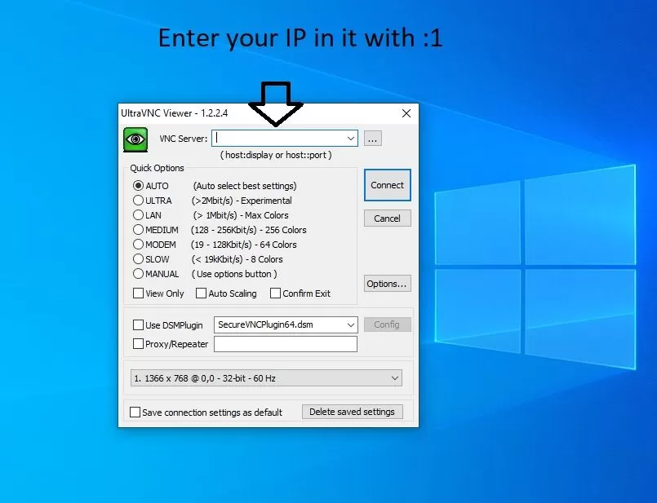Click the 'VNC Server:' label
This screenshot has width=657, height=503.
tap(183, 139)
